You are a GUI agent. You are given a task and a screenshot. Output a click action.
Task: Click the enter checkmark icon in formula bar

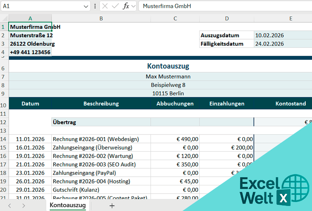[115, 6]
